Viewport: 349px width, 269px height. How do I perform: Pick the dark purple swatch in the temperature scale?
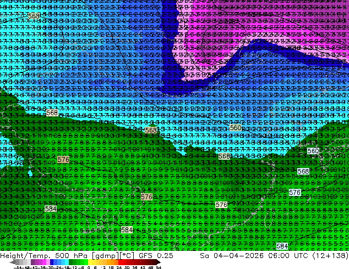click(x=32, y=262)
